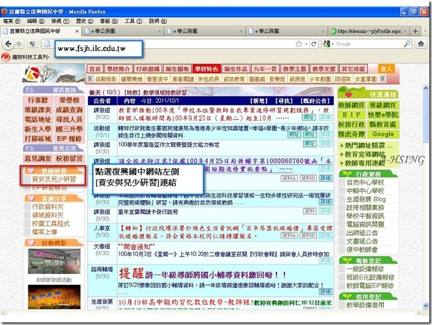
Task: Open the 檢視 menu
Action: [x=60, y=21]
